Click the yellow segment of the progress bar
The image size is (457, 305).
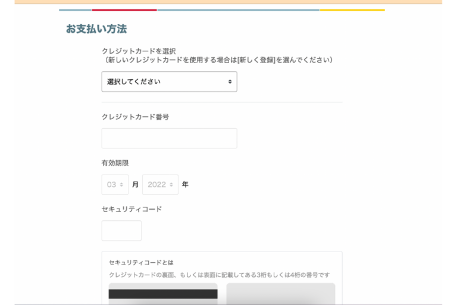[352, 10]
